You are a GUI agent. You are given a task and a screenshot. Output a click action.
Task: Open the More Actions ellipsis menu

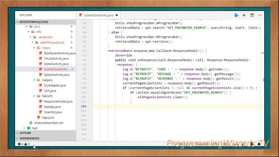coord(260,15)
